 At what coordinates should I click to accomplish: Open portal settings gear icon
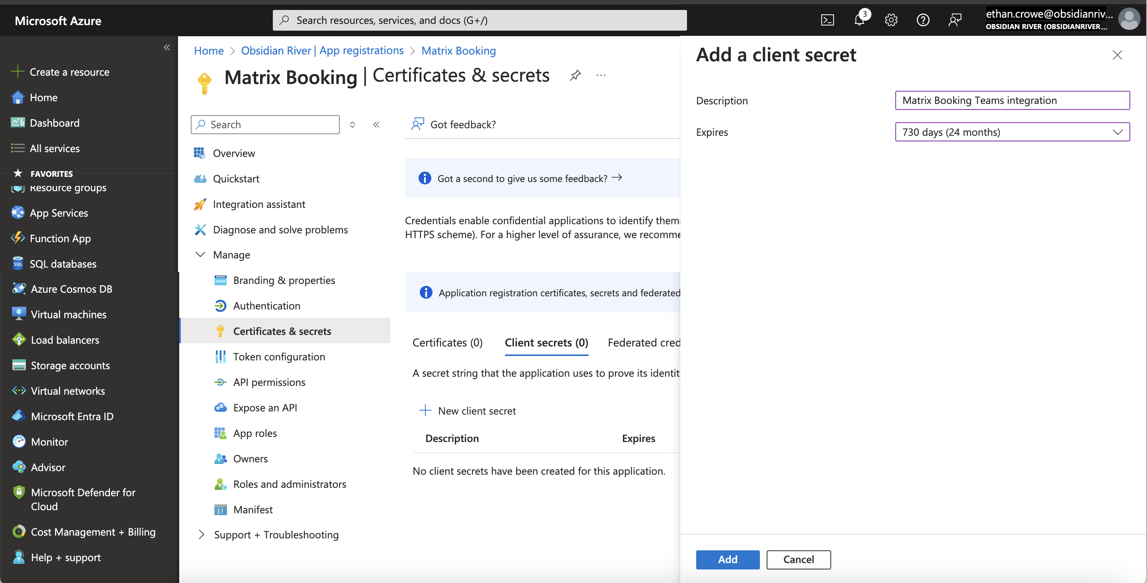coord(891,20)
